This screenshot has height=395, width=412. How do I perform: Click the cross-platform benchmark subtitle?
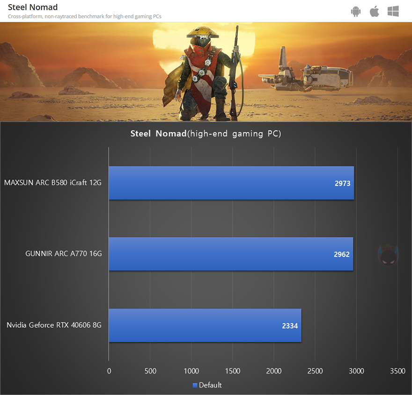pyautogui.click(x=85, y=16)
